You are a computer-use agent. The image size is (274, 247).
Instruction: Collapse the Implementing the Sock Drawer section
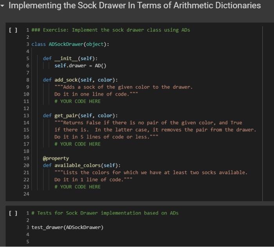point(2,5)
